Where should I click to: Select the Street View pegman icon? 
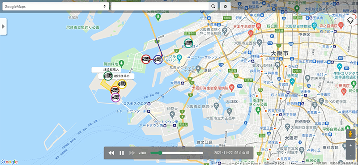pos(351,134)
